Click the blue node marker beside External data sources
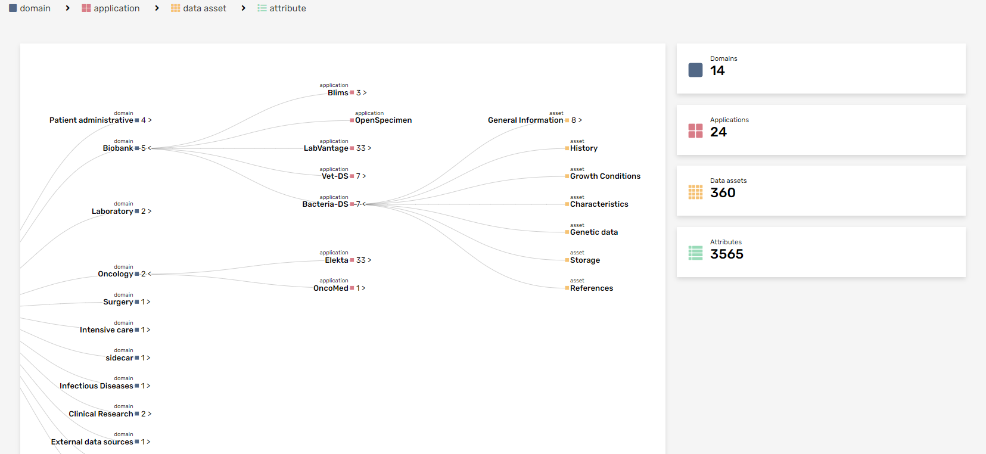This screenshot has height=454, width=986. coord(137,442)
